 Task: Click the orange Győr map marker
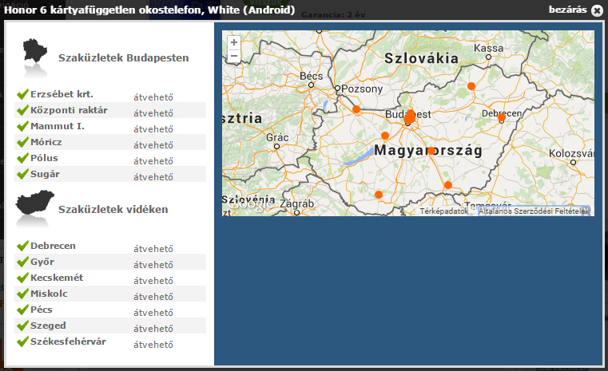(356, 109)
